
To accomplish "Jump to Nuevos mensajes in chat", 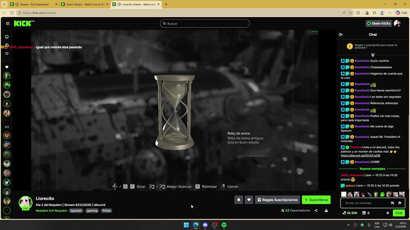I will 372,169.
